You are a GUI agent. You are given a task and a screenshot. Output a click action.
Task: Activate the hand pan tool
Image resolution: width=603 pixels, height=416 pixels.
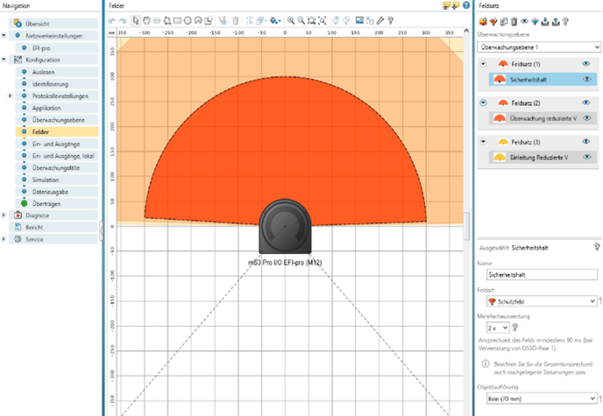[x=145, y=18]
